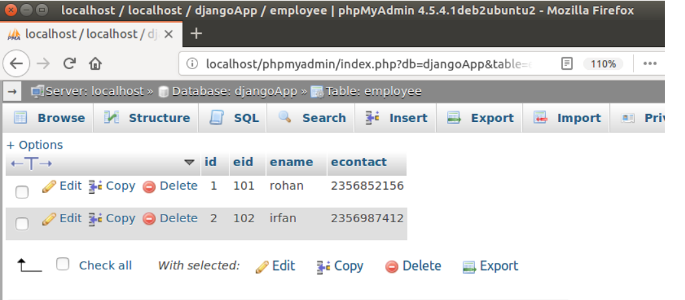The image size is (685, 300).
Task: Sort by the eid column header
Action: click(x=243, y=162)
